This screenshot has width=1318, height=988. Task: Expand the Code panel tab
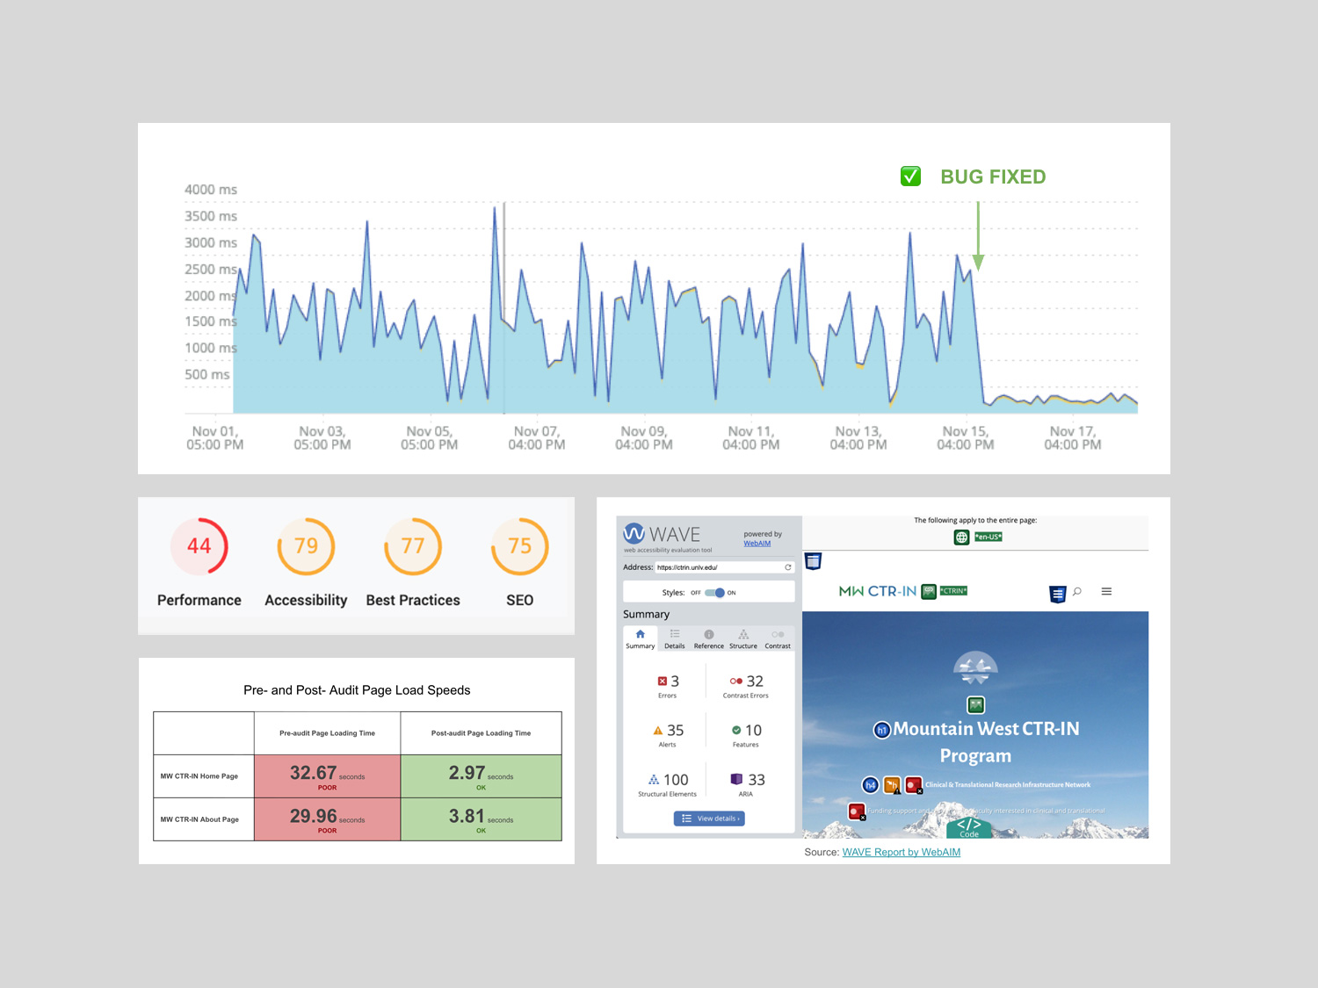point(968,828)
